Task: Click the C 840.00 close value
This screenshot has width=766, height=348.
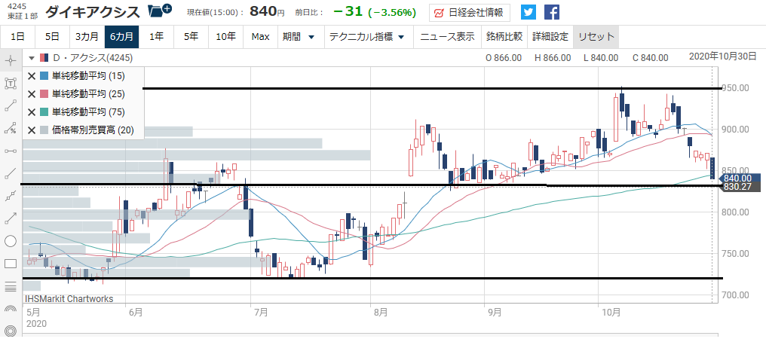Action: (x=650, y=58)
